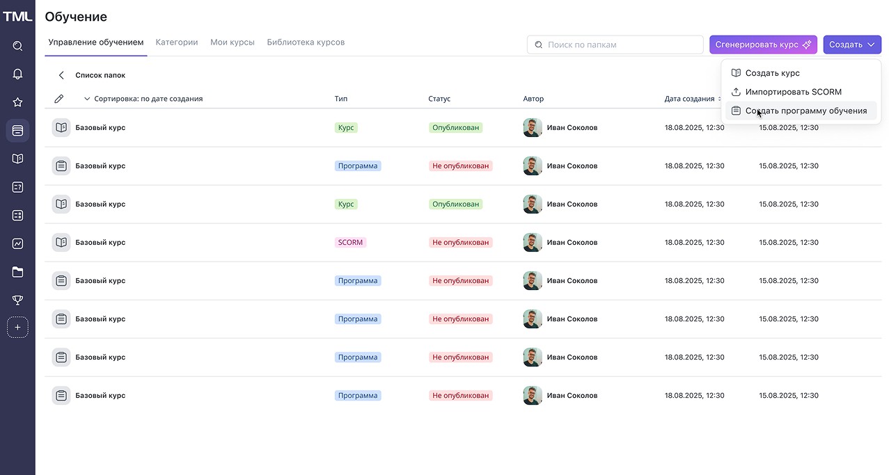Open search from the sidebar magnifier icon

17,46
